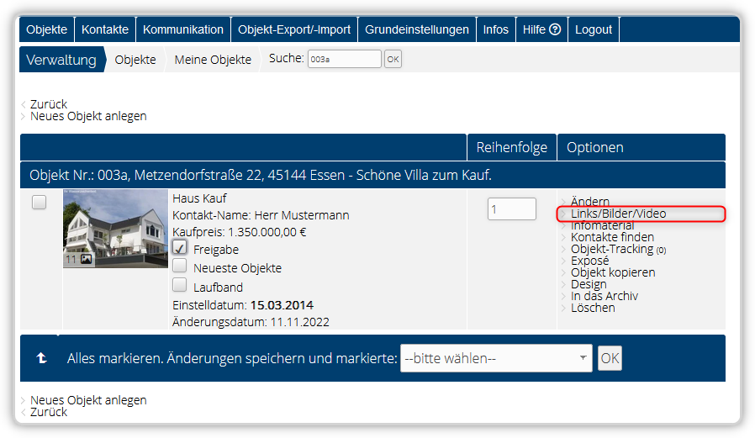Switch to Meine Objekte tab

[213, 60]
